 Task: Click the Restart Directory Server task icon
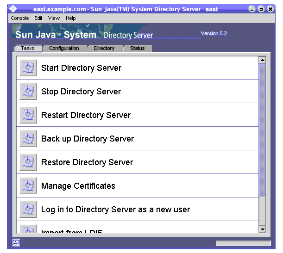click(x=28, y=115)
